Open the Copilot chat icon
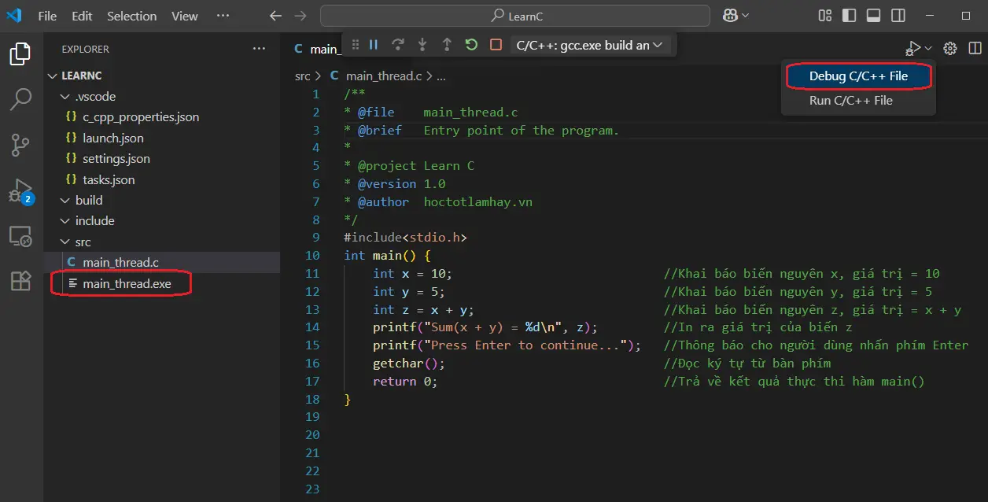Image resolution: width=988 pixels, height=502 pixels. click(731, 15)
